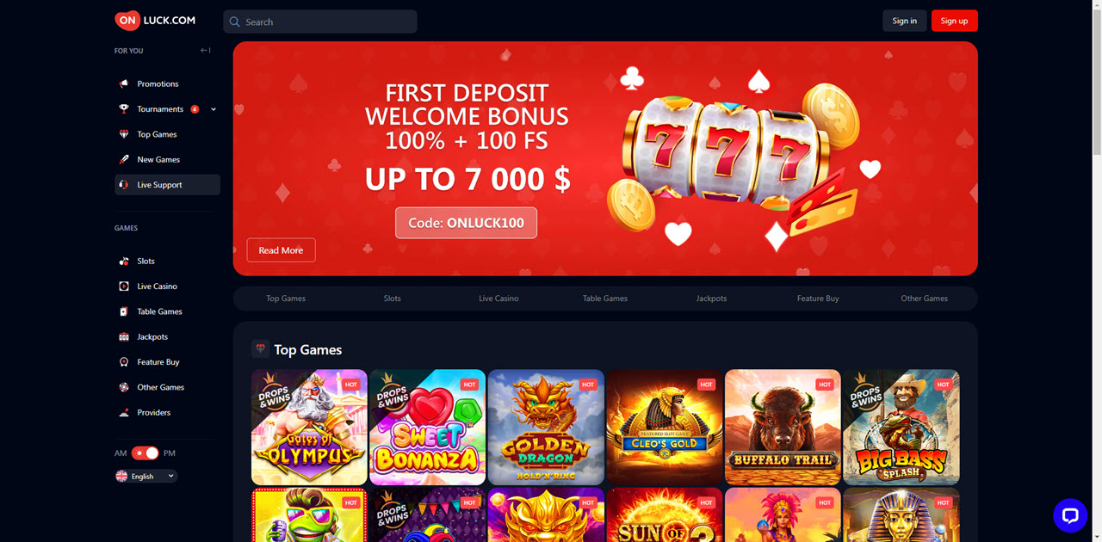The height and width of the screenshot is (542, 1102).
Task: Click the Sign up button
Action: coord(954,21)
